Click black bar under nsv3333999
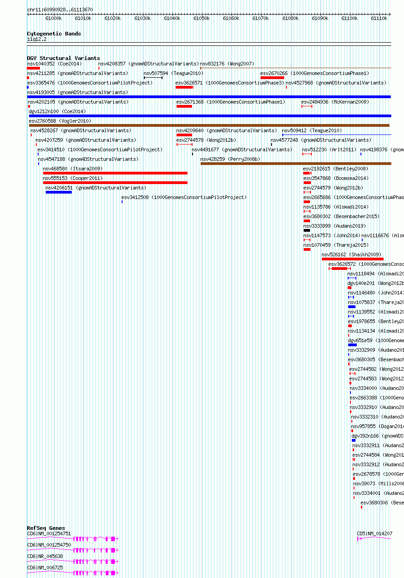 tap(307, 230)
